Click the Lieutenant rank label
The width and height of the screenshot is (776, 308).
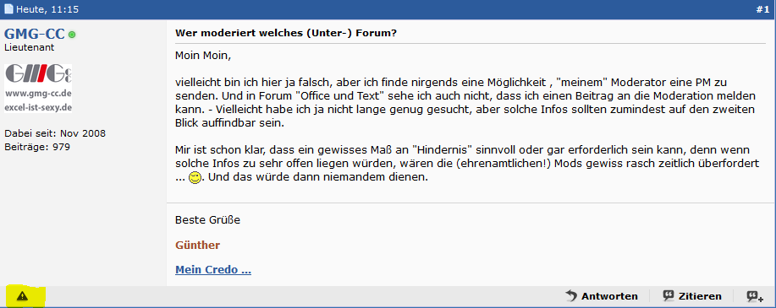pyautogui.click(x=30, y=48)
